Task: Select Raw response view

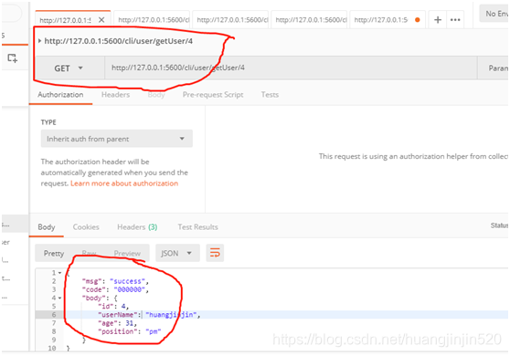Action: [89, 253]
